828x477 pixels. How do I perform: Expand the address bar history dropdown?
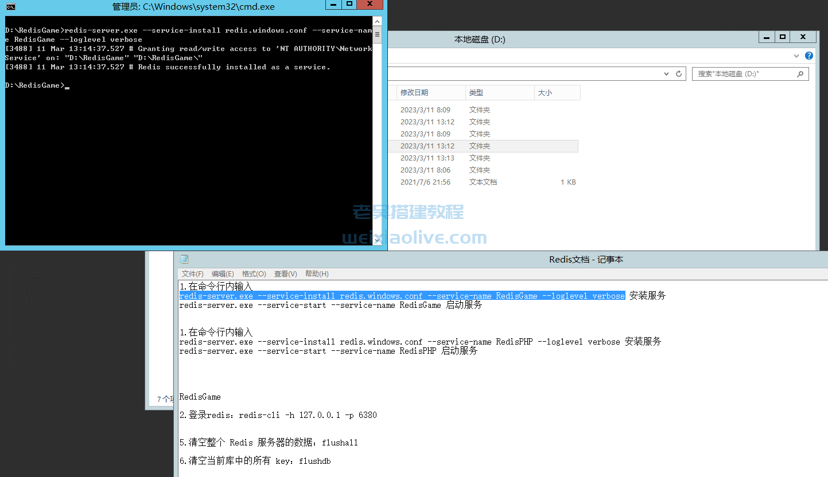tap(666, 73)
